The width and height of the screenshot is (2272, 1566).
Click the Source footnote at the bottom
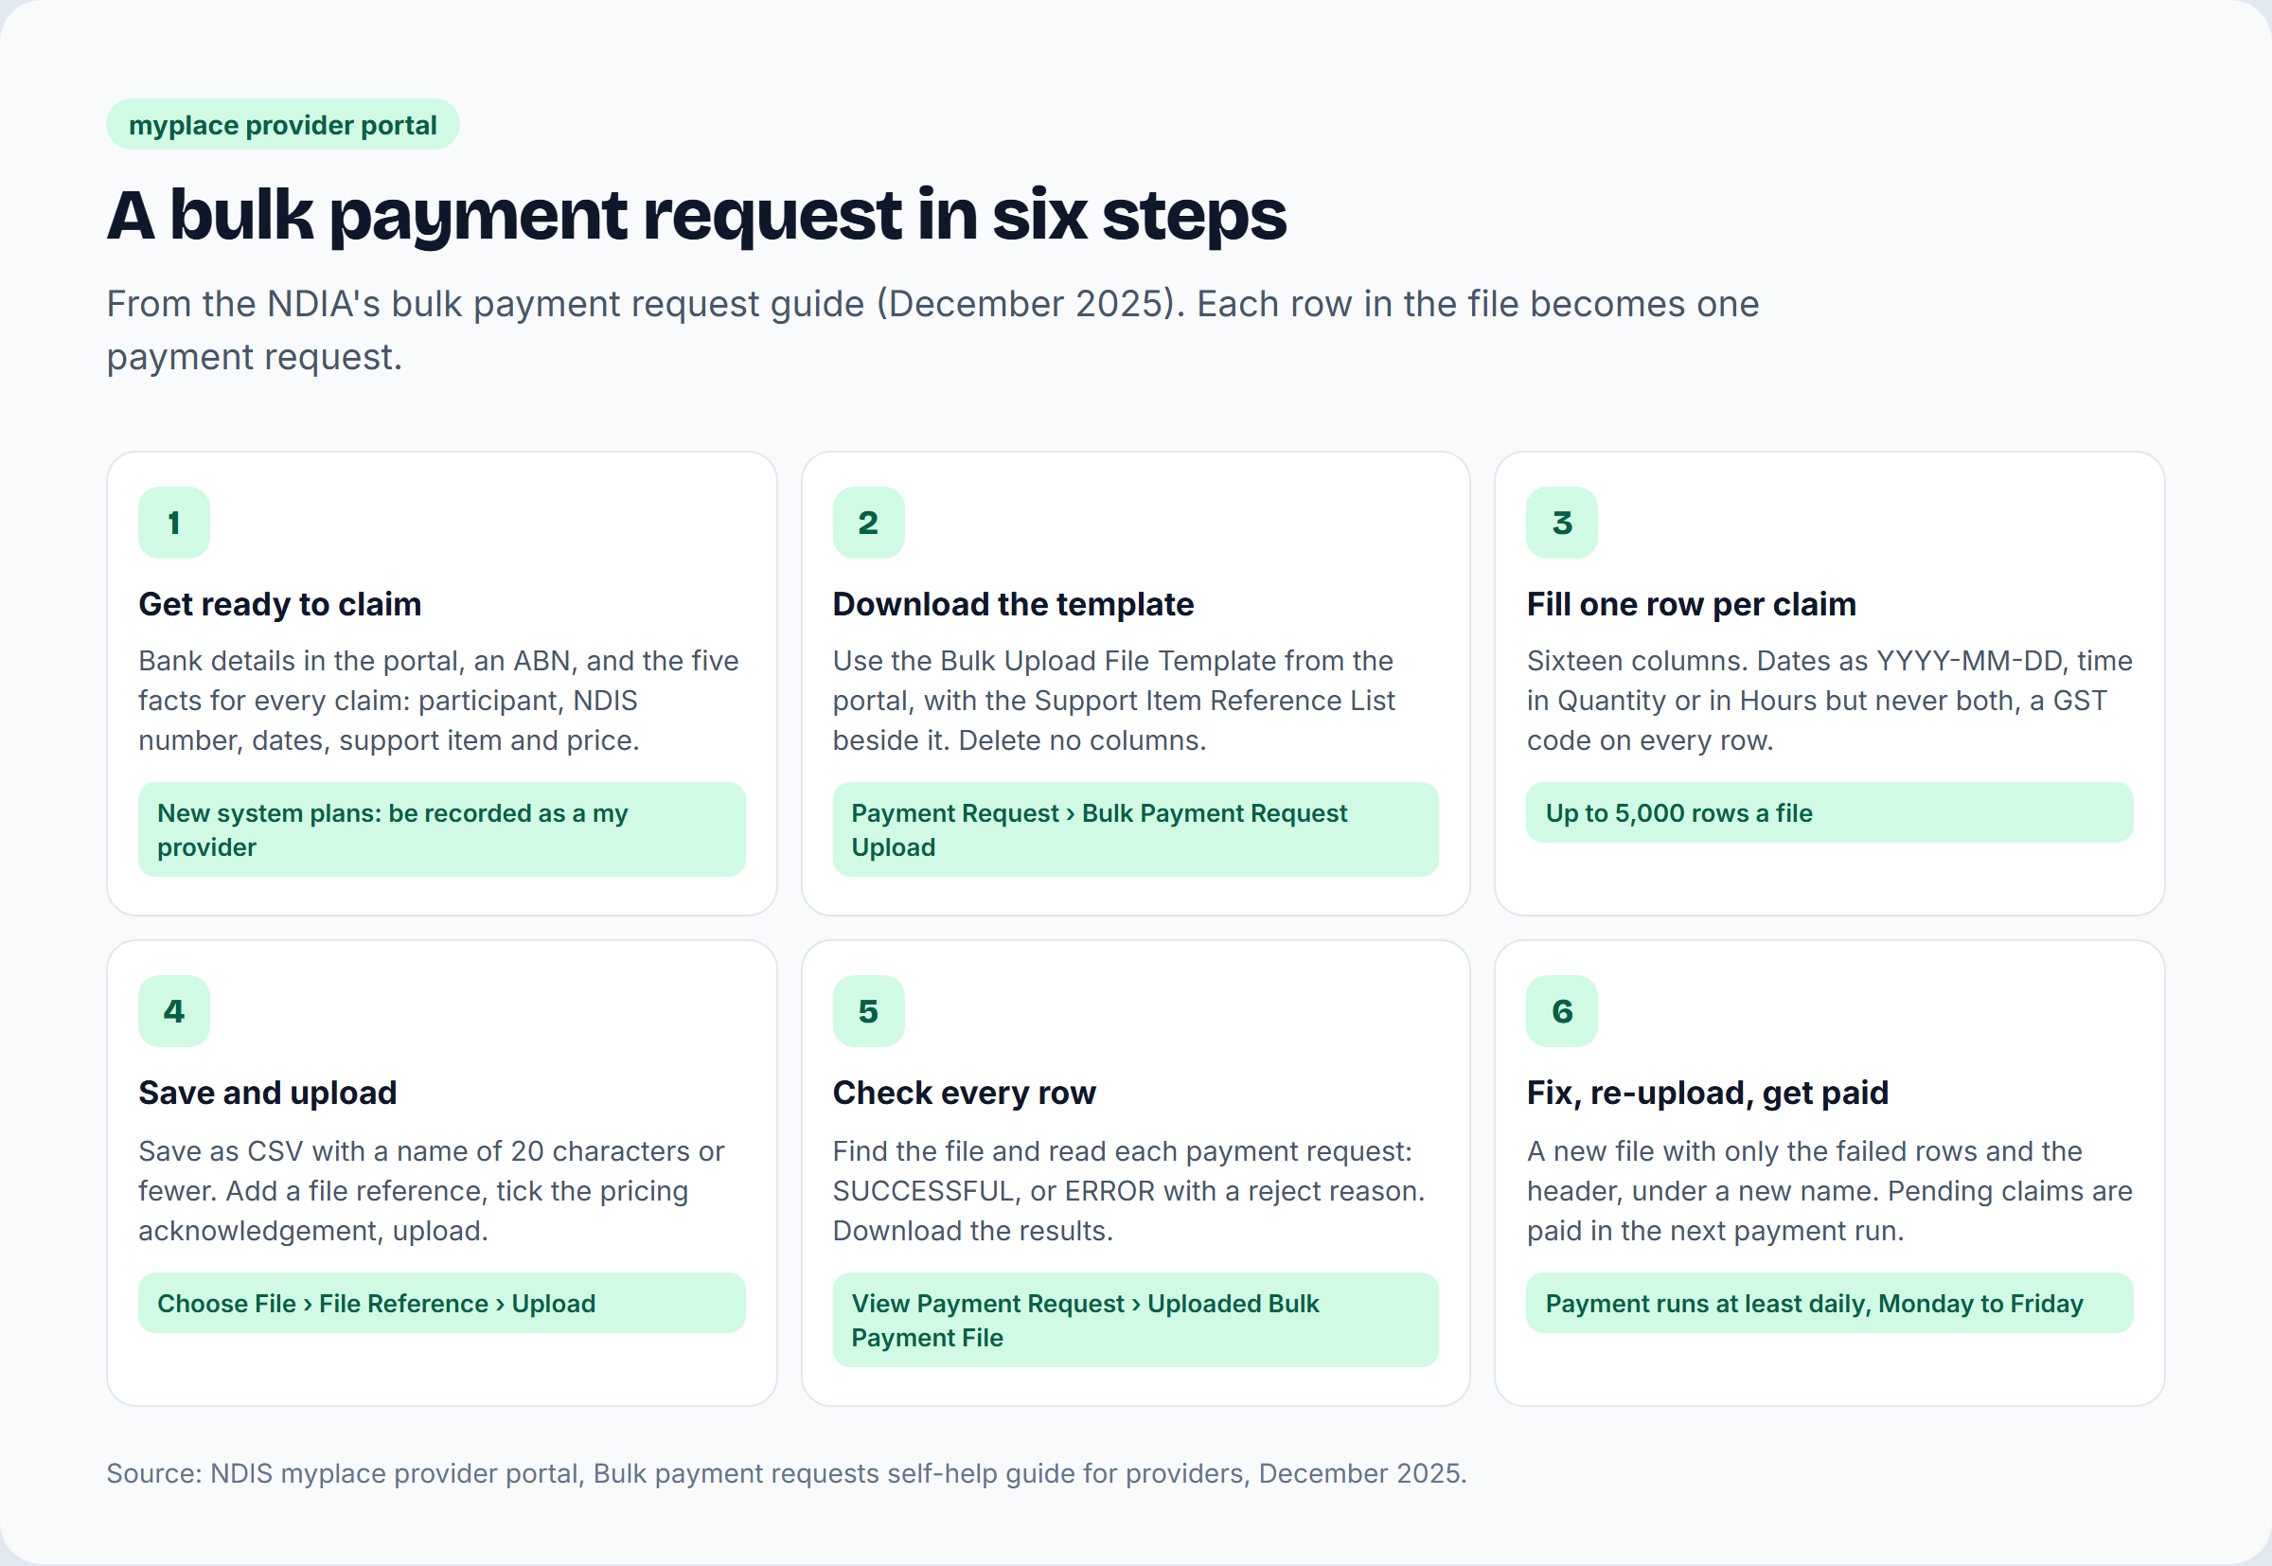pyautogui.click(x=787, y=1474)
